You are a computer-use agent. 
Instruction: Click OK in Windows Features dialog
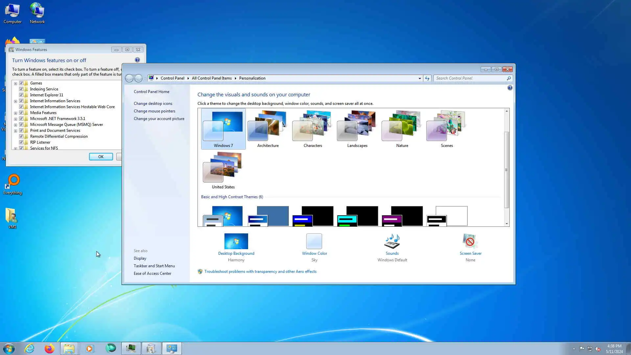click(x=101, y=157)
